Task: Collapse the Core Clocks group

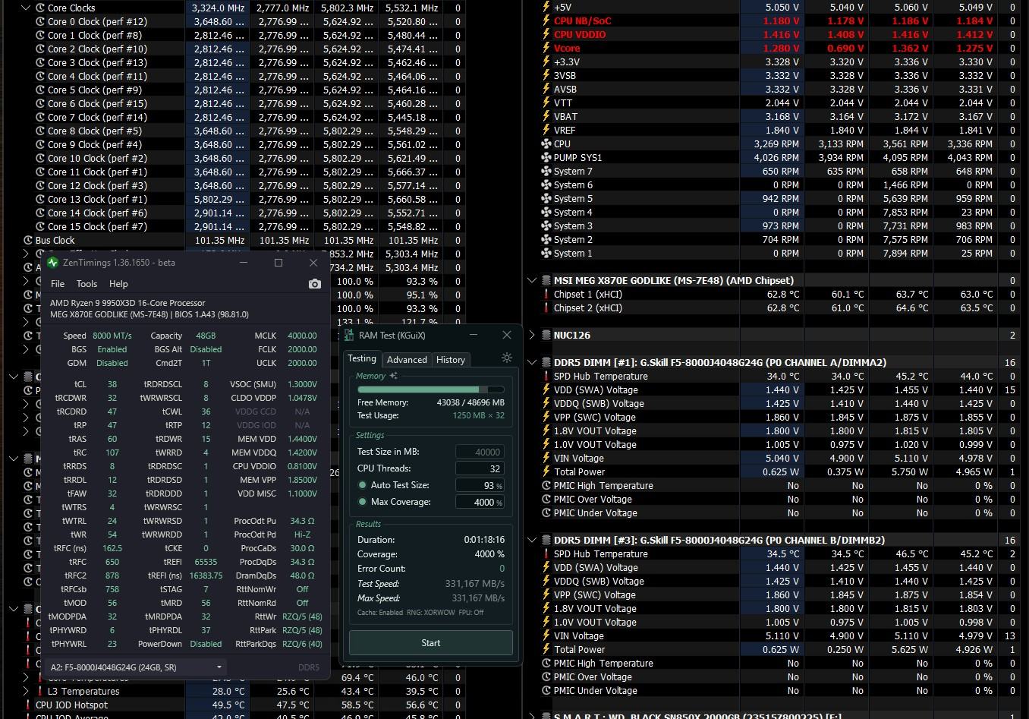Action: click(x=26, y=8)
